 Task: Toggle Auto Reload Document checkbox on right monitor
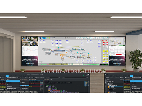(x=131, y=89)
